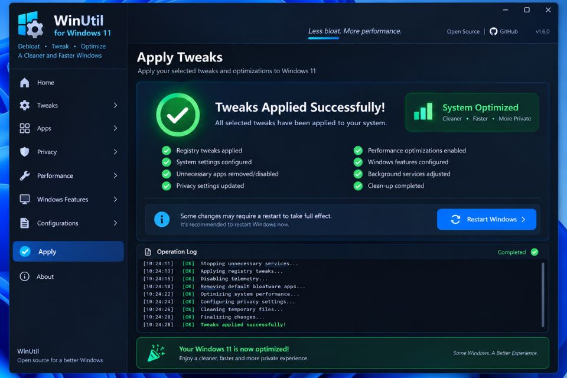Minimize the WinUtil window

[506, 10]
